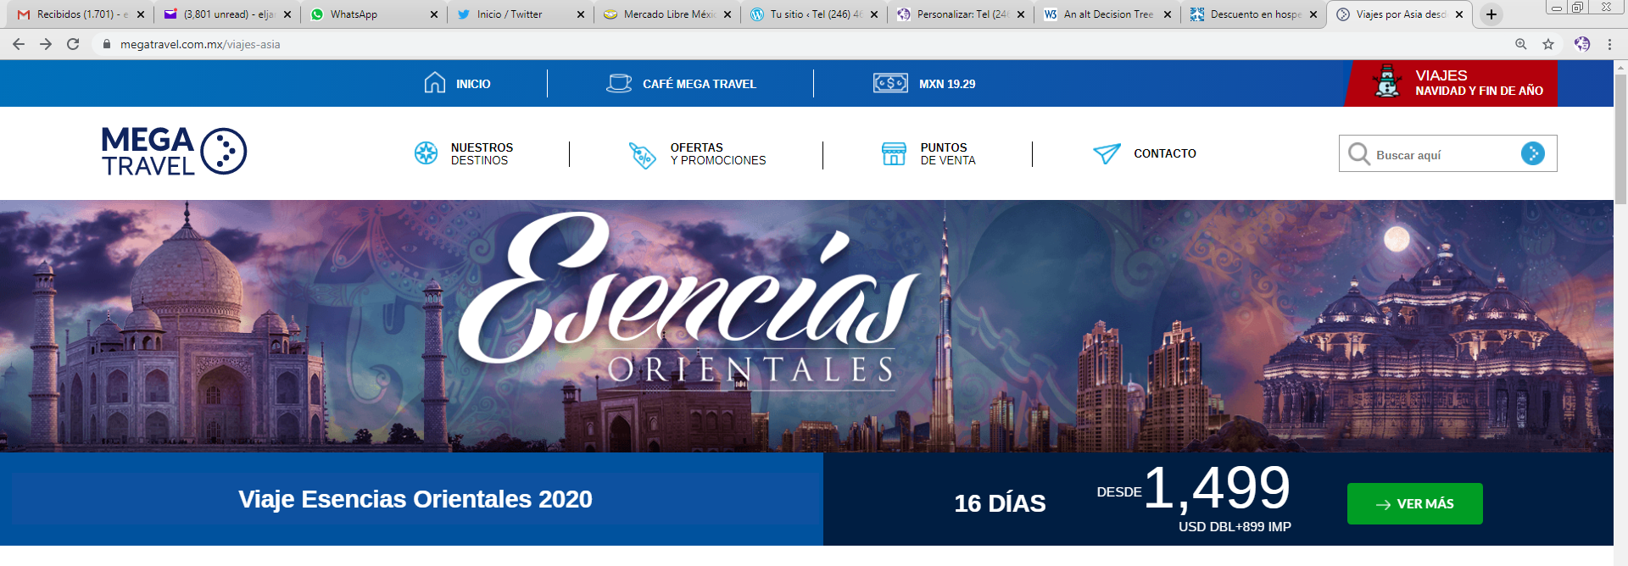Click the home icon next to INICIO
The image size is (1628, 566).
click(434, 83)
